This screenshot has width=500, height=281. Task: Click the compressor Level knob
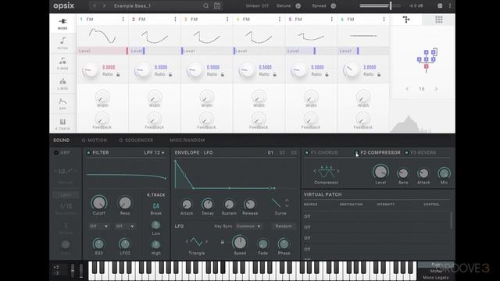click(380, 172)
